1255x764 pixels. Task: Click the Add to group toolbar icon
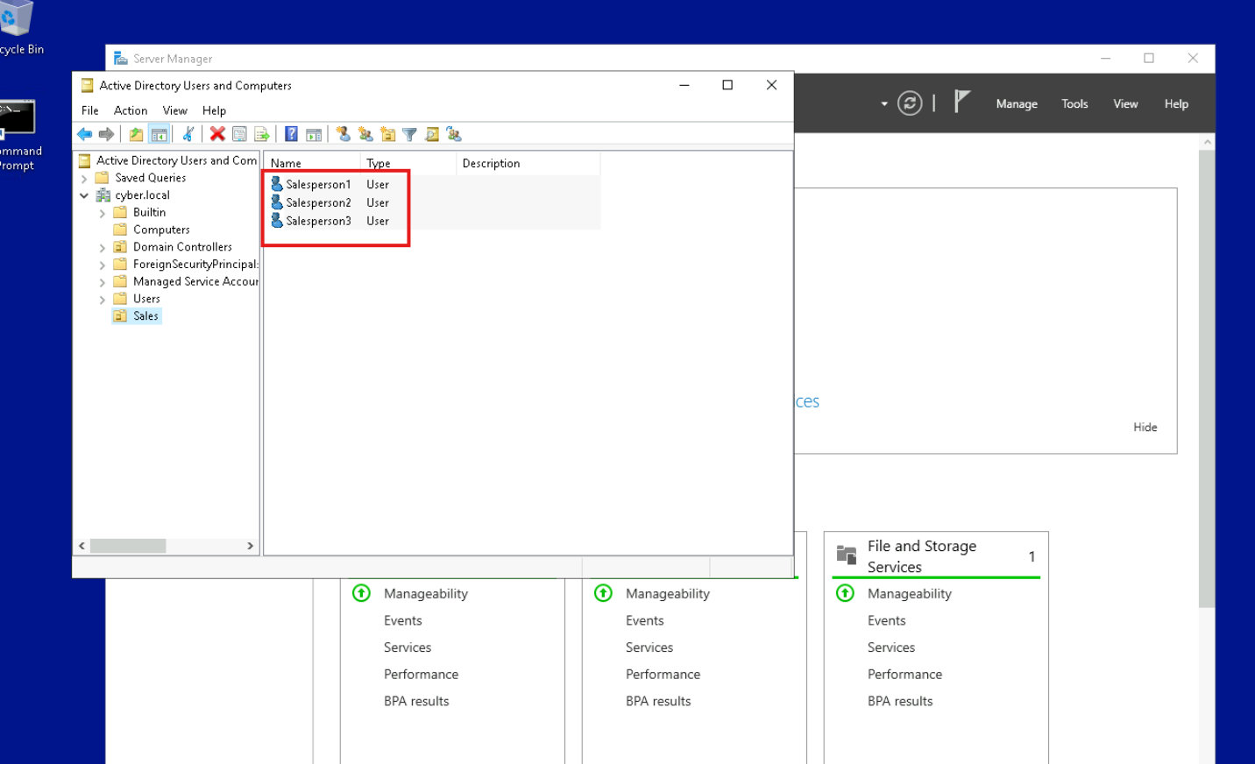(454, 134)
